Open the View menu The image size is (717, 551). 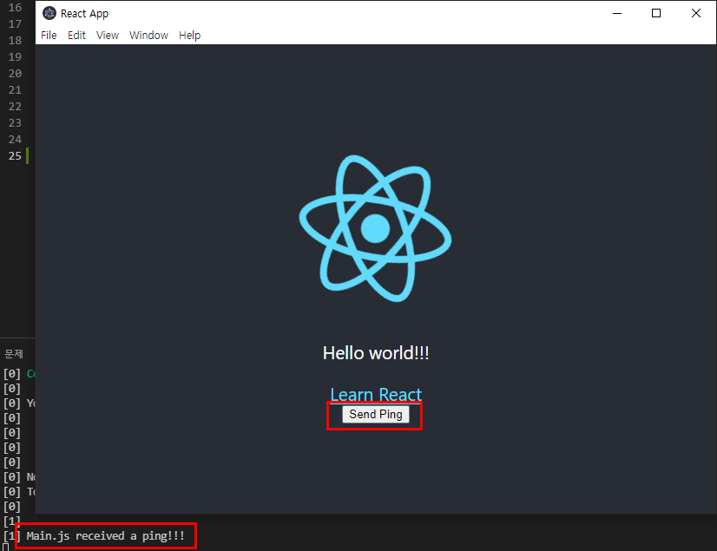coord(108,36)
